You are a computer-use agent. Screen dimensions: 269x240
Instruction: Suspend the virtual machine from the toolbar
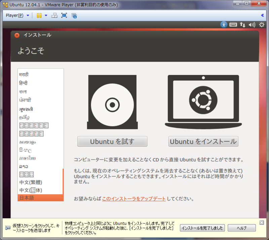pos(39,15)
